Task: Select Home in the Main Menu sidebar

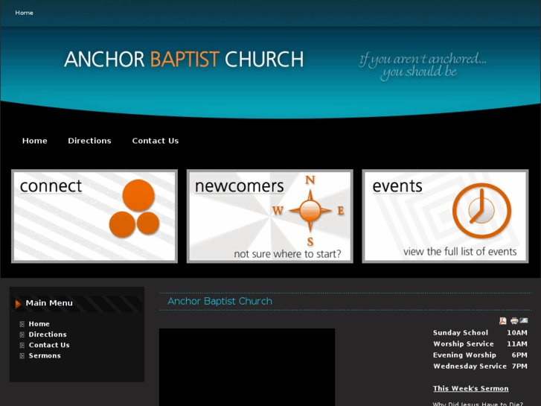Action: [39, 324]
